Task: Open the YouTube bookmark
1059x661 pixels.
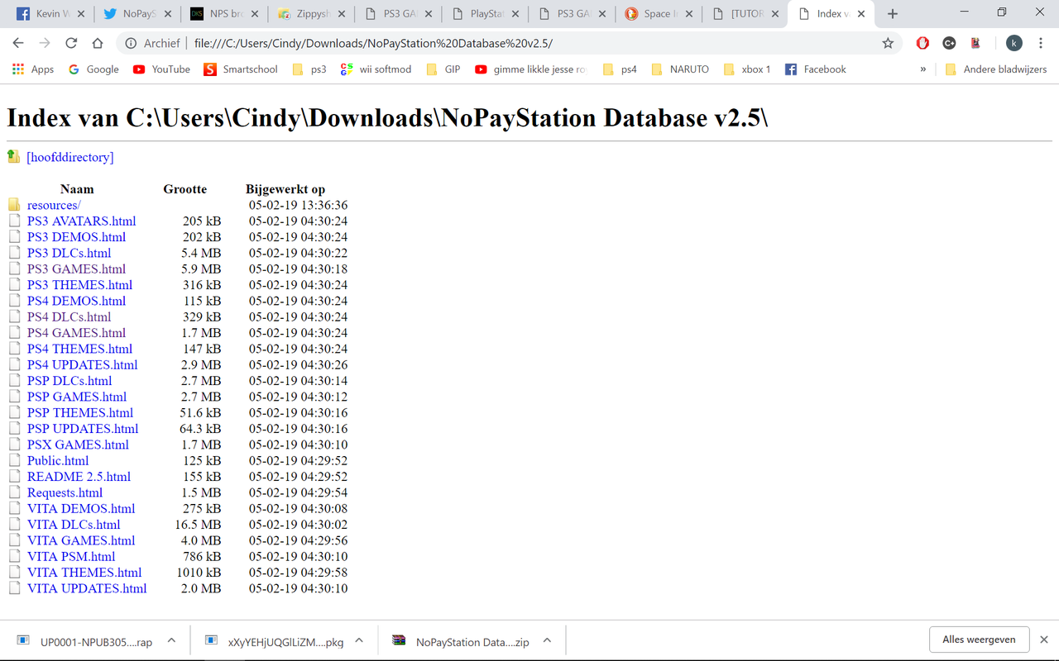Action: (x=161, y=69)
